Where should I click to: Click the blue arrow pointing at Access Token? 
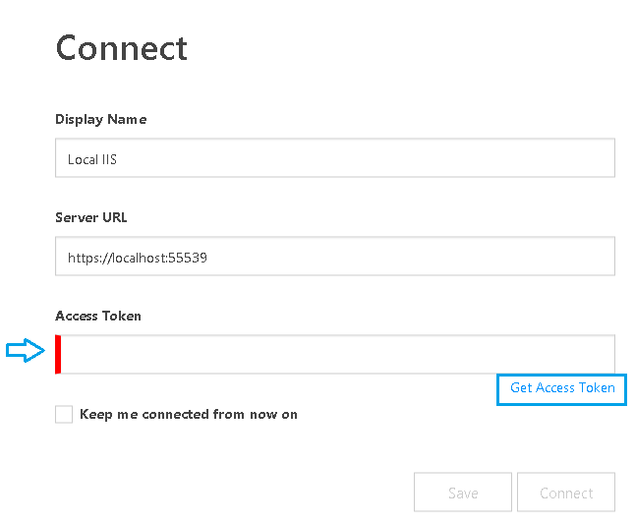26,351
